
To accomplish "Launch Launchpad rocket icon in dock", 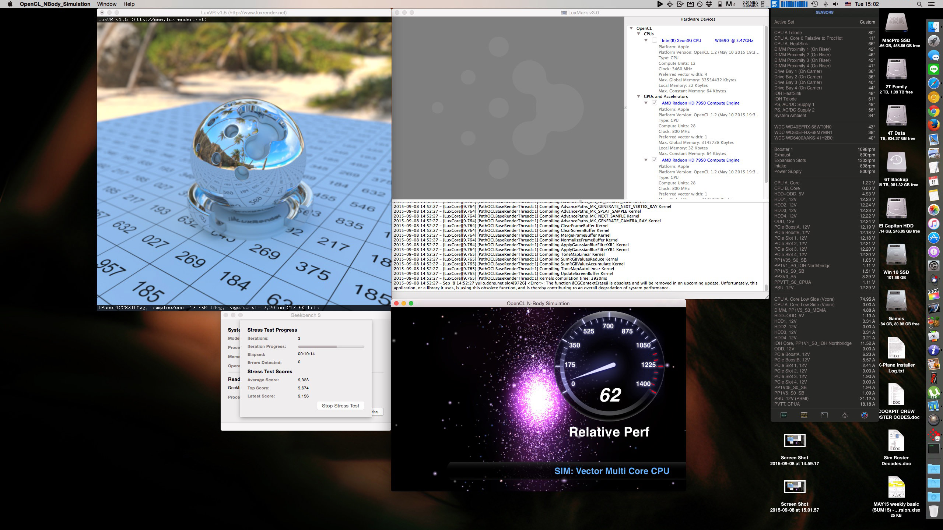I will [934, 40].
